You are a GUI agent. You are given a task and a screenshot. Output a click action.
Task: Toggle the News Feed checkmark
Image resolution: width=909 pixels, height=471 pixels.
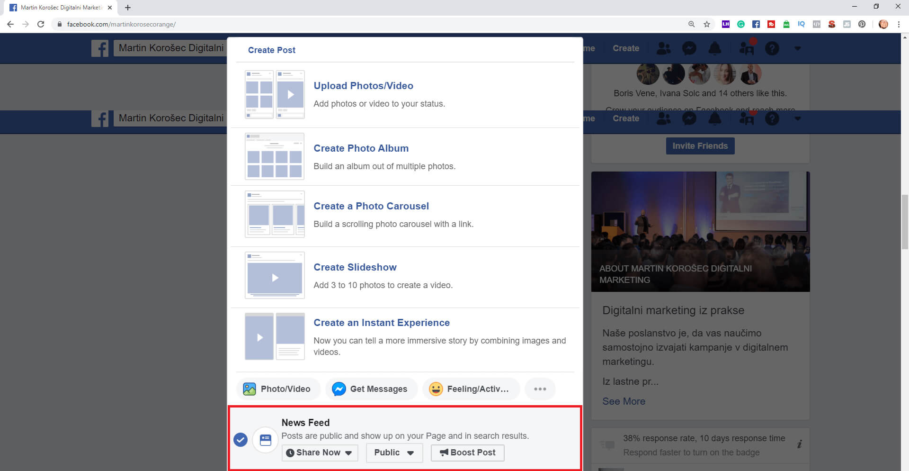241,440
